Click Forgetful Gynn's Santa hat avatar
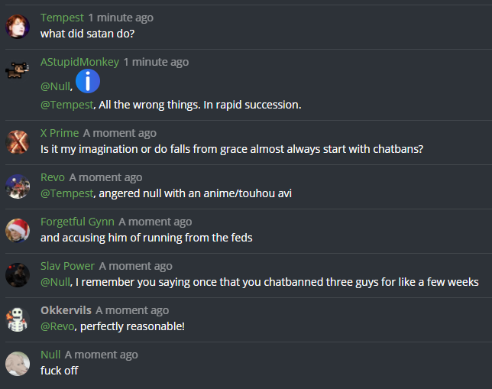492x389 pixels. (x=18, y=230)
